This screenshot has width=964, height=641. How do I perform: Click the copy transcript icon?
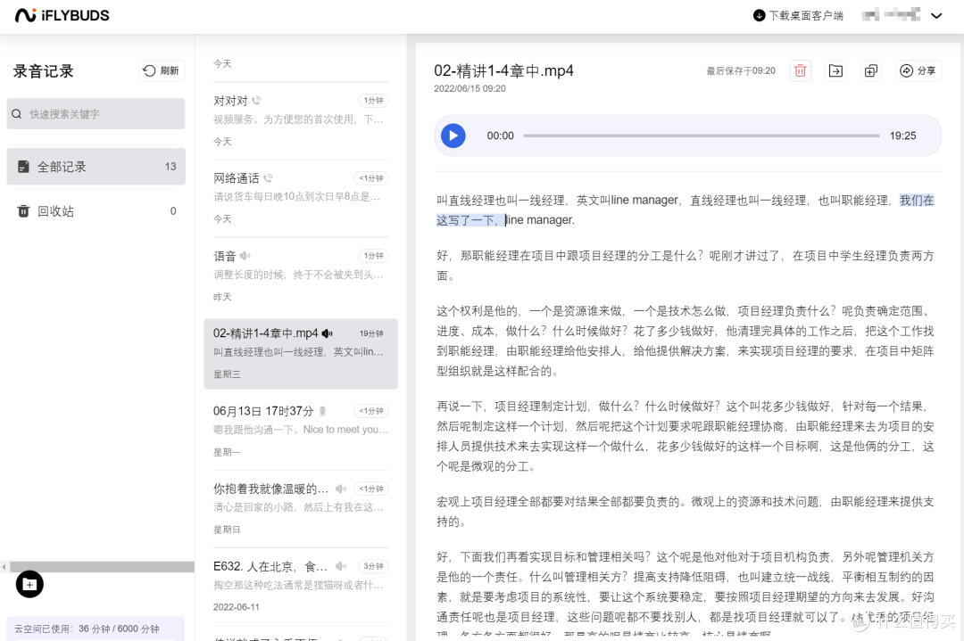tap(870, 70)
